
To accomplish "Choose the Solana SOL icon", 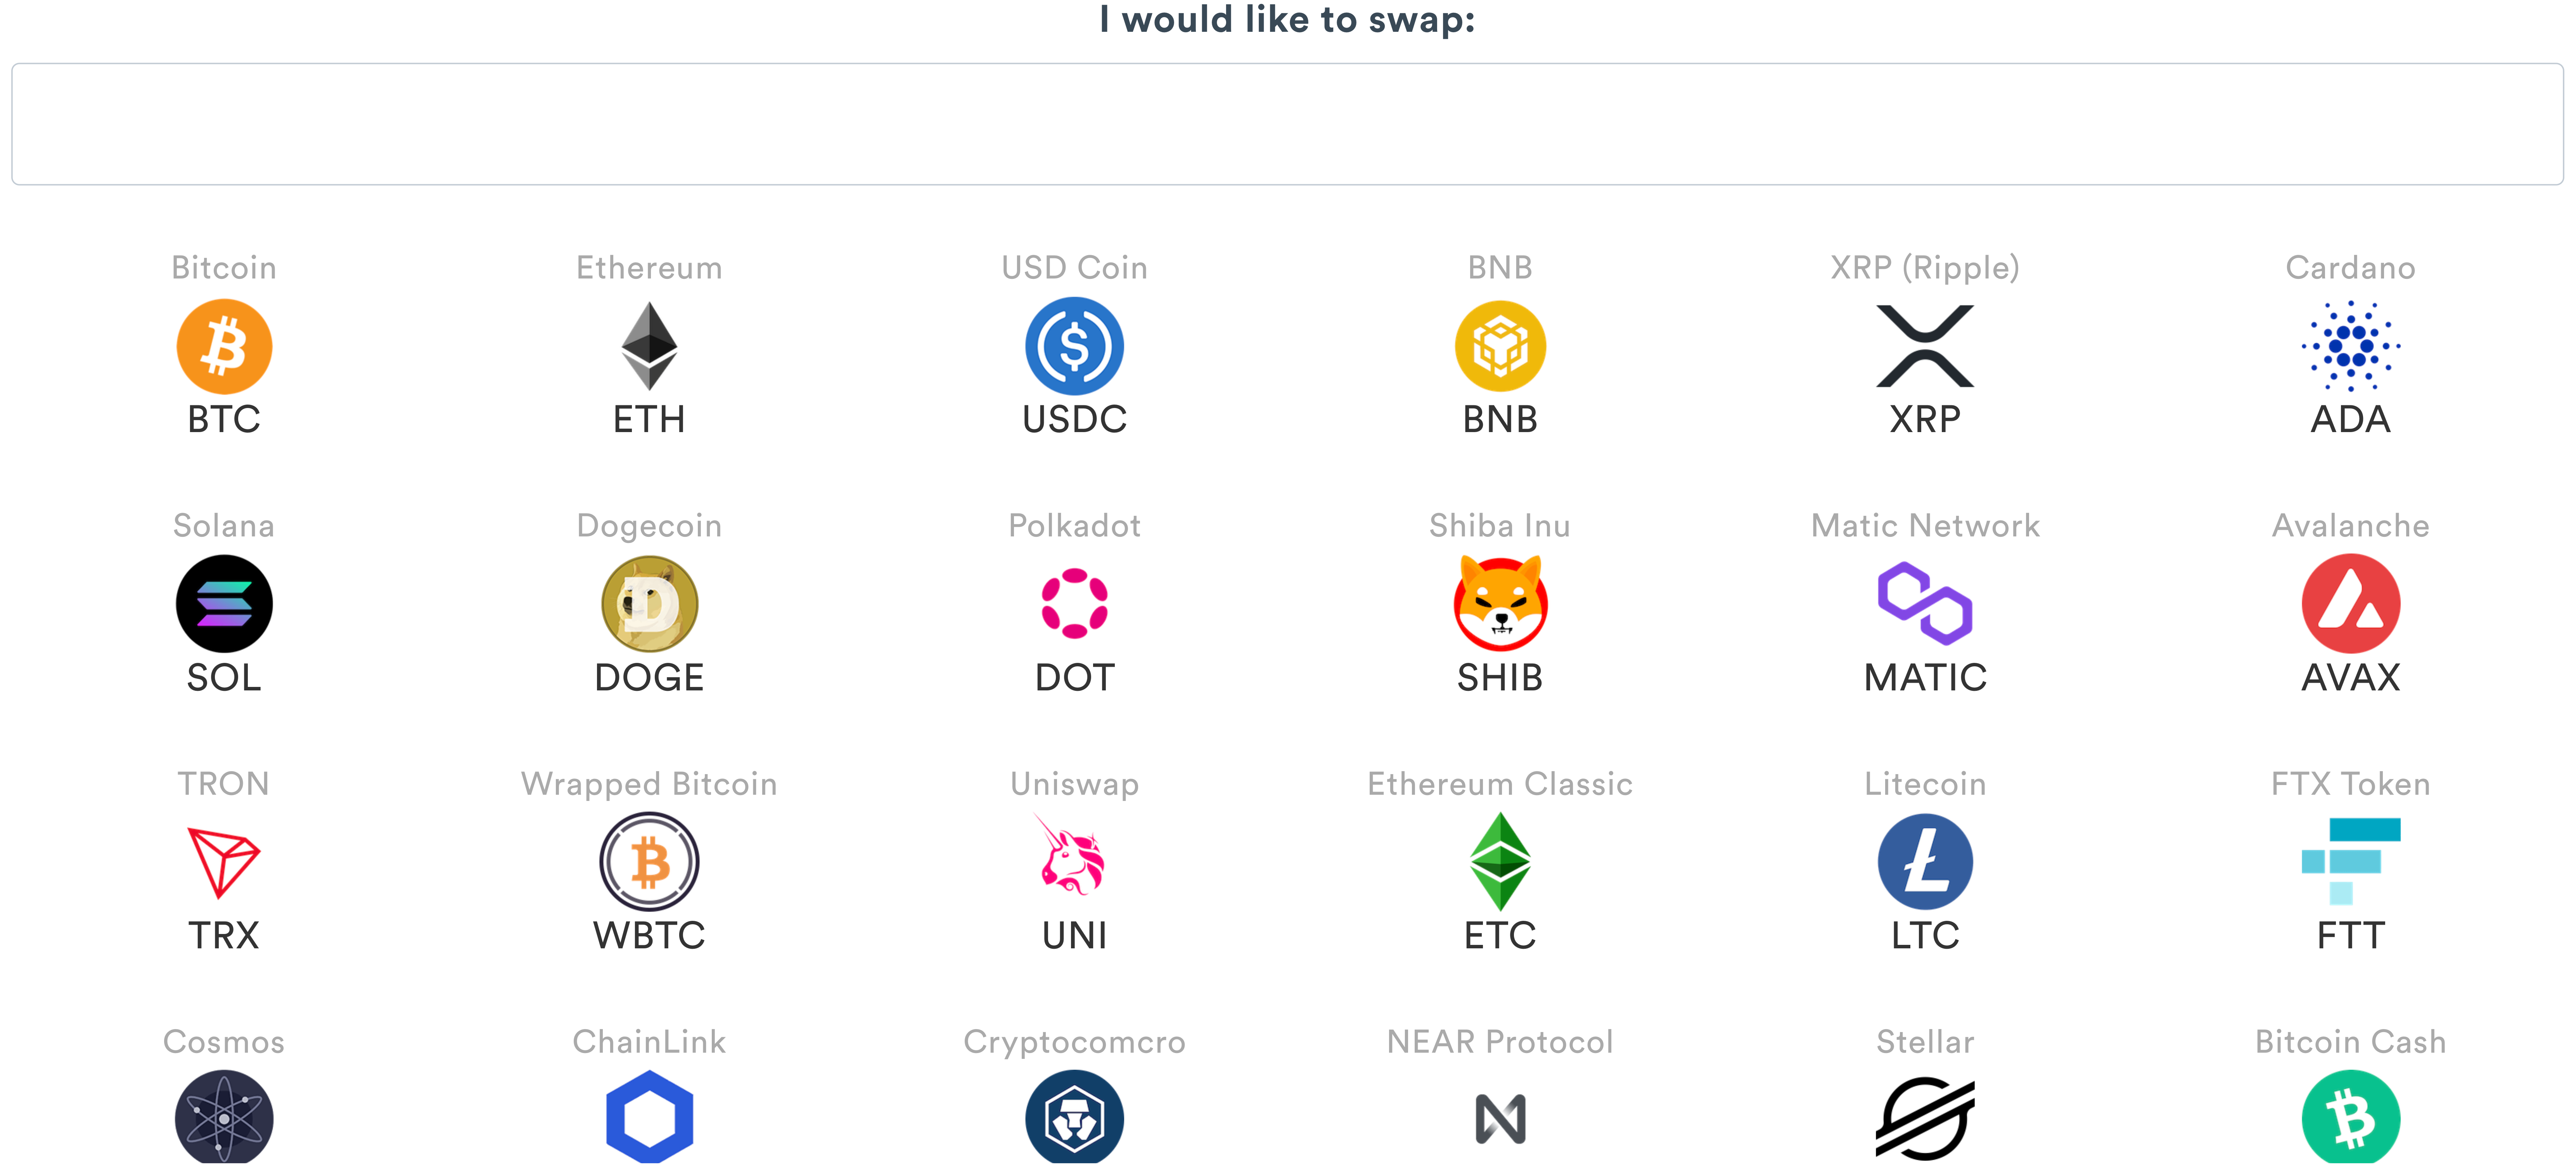I will point(224,604).
